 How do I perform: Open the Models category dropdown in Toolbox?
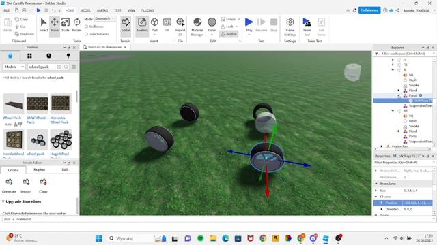tap(14, 67)
